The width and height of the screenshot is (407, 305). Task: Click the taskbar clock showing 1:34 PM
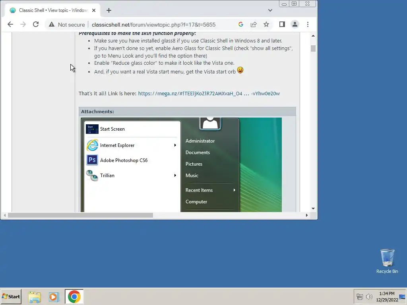pos(387,296)
